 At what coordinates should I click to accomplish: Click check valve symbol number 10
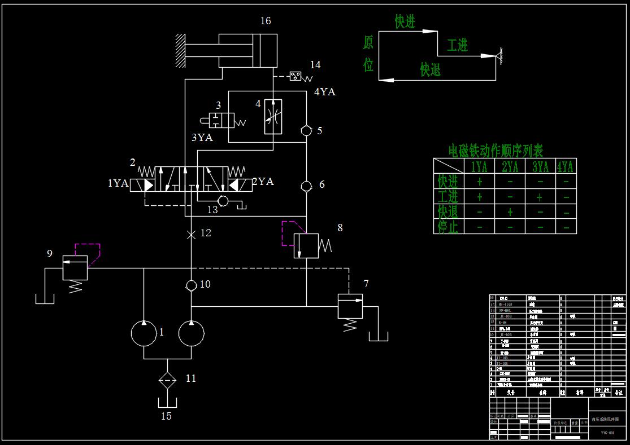pos(191,285)
